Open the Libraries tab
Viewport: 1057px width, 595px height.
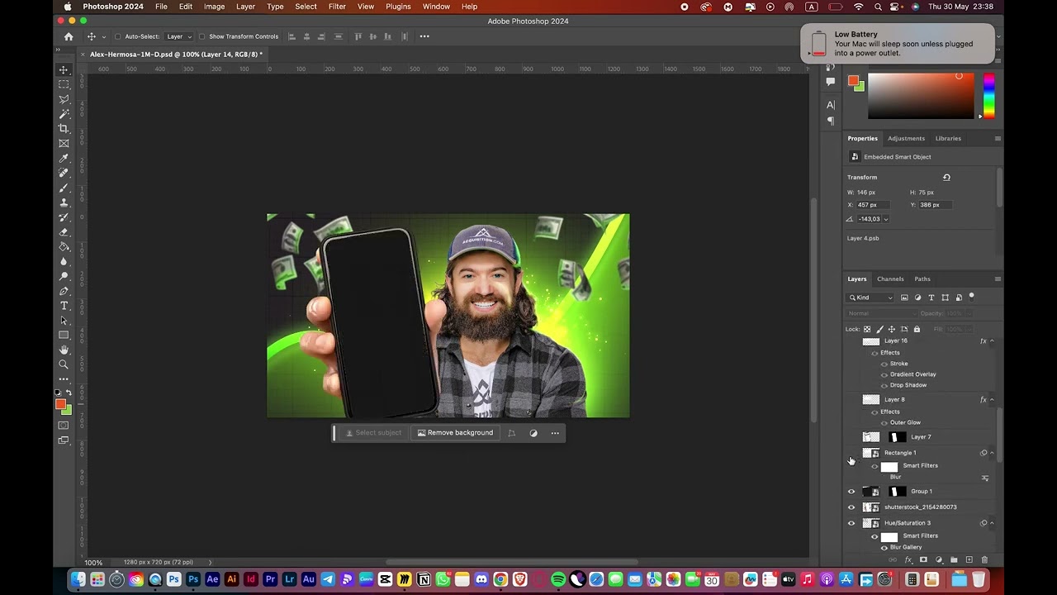[948, 139]
